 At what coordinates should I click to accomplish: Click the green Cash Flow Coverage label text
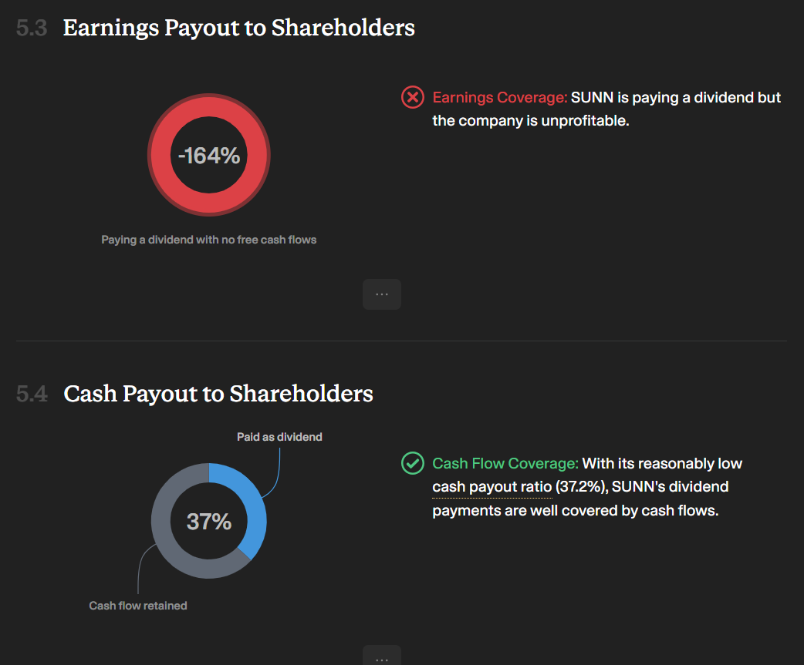coord(505,463)
